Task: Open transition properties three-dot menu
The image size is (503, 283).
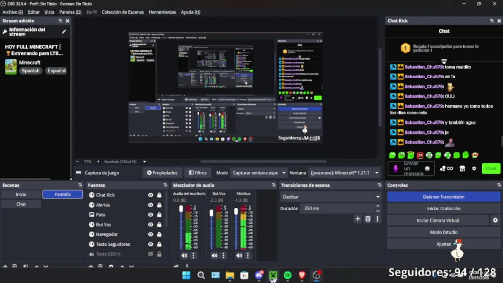Action: [x=377, y=219]
